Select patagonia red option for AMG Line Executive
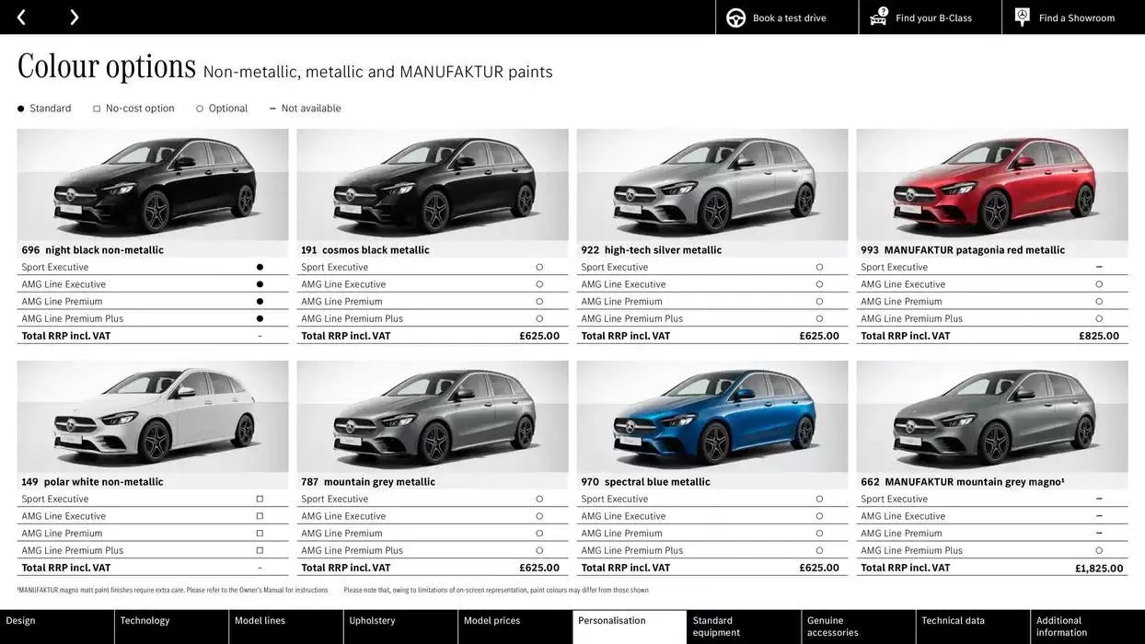1145x644 pixels. tap(1098, 283)
